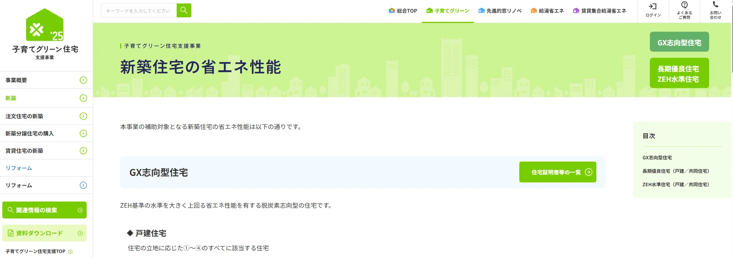
Task: Click the arrow icon in 住宅証明書等の一覧 button
Action: [x=589, y=172]
